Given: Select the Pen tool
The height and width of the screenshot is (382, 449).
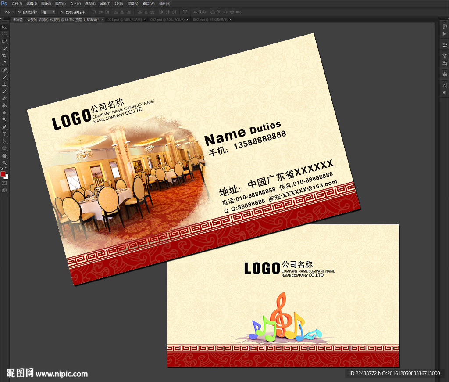Looking at the screenshot, I should pyautogui.click(x=4, y=127).
